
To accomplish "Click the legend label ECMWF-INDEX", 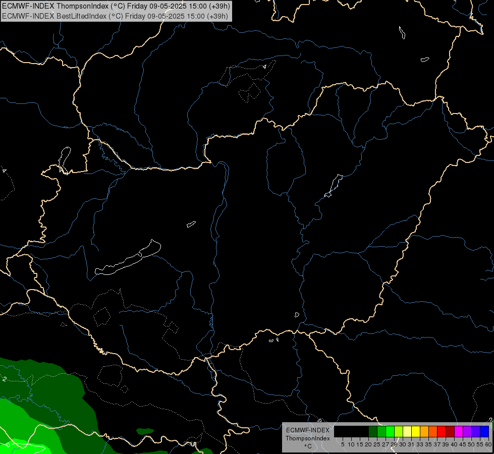I will click(x=308, y=430).
